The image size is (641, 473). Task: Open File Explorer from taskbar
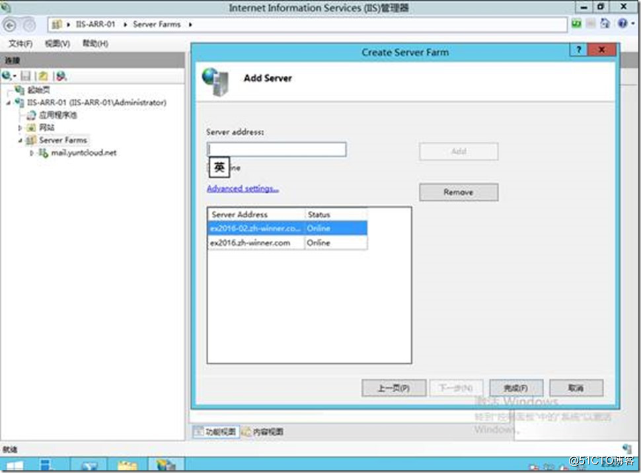[128, 465]
